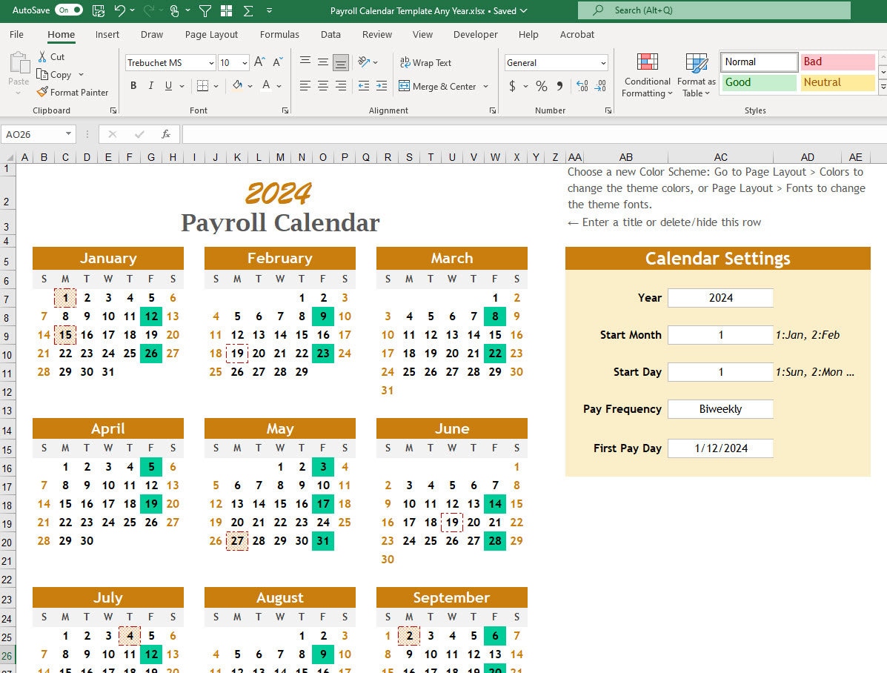Click the Year value cell 2024

click(x=720, y=298)
